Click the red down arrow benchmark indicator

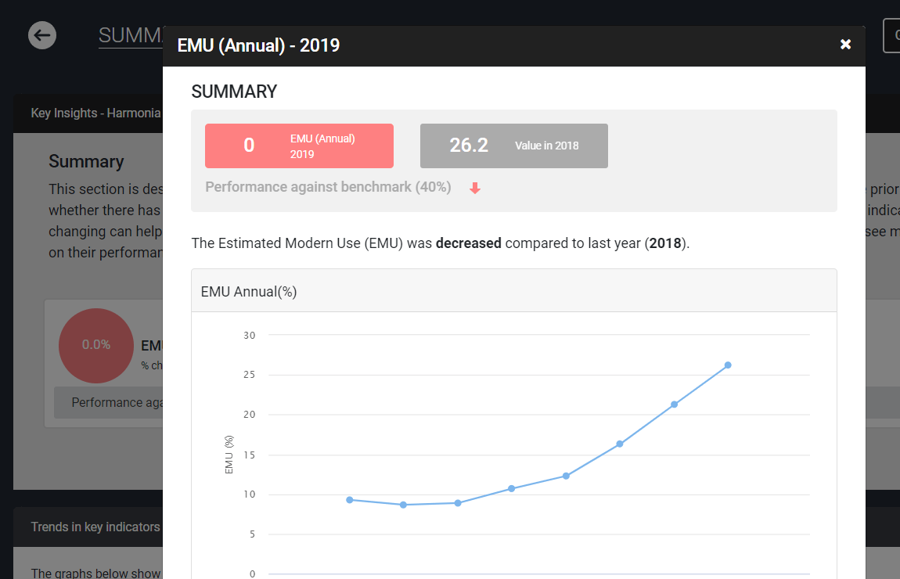point(475,189)
